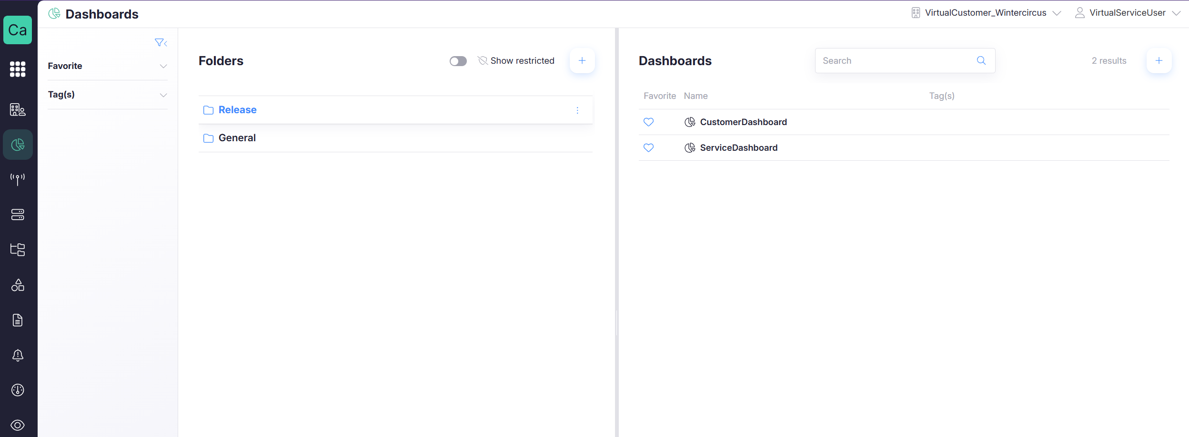
Task: Open the ServiceDashboard link
Action: click(x=738, y=148)
